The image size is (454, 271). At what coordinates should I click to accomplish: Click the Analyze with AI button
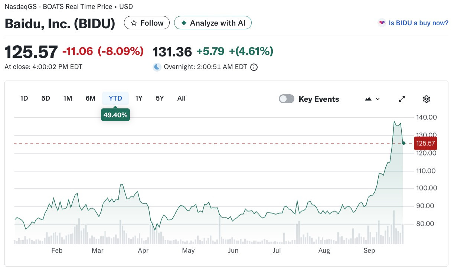coord(213,23)
